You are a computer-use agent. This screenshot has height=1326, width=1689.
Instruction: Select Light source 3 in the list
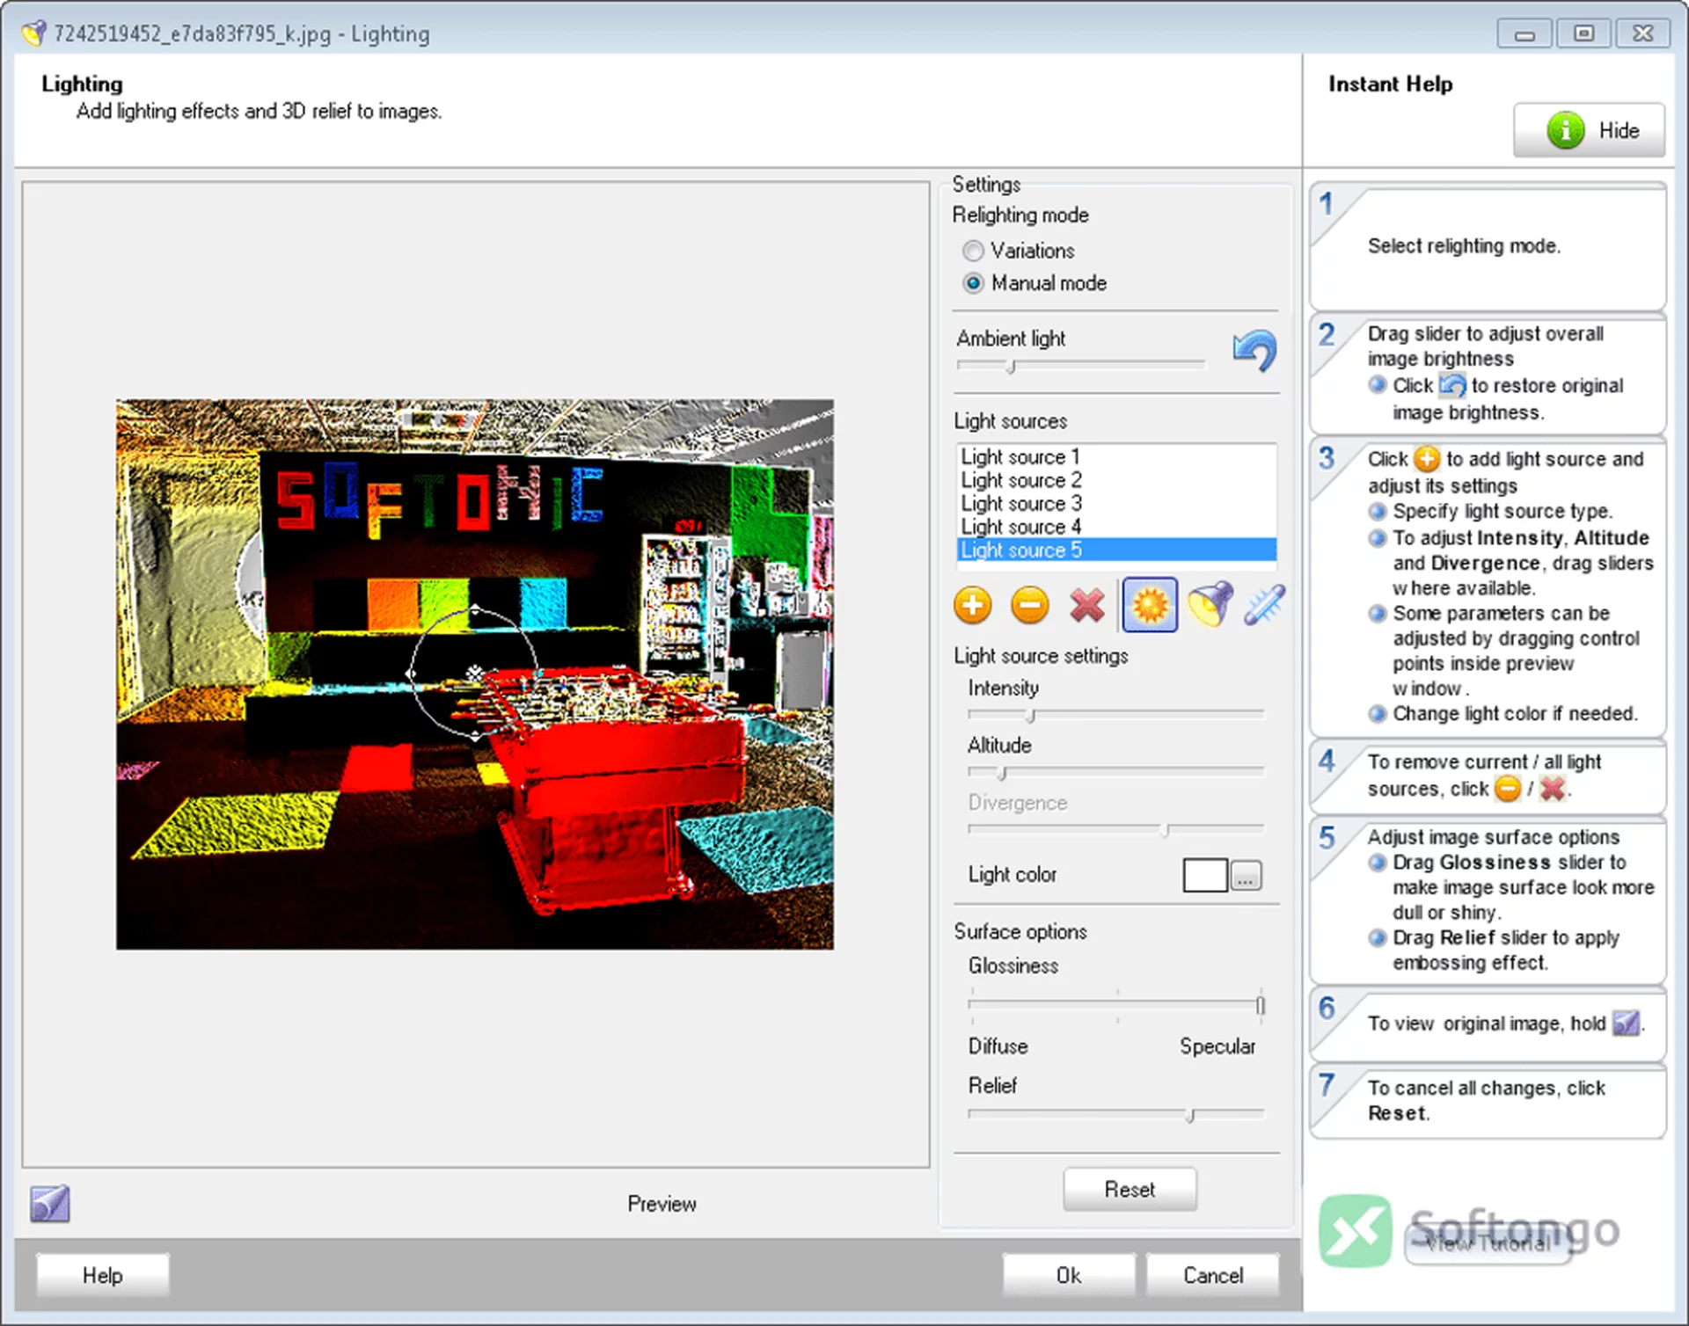(1115, 503)
